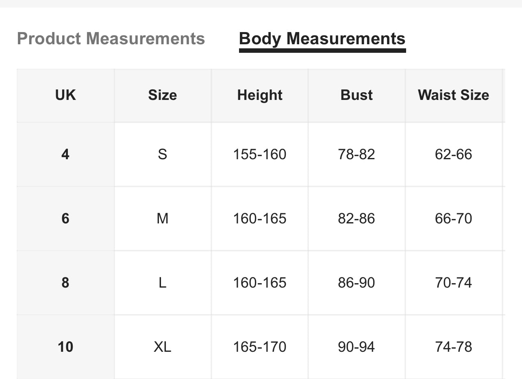This screenshot has height=379, width=522.
Task: Click the Height column header
Action: point(260,95)
